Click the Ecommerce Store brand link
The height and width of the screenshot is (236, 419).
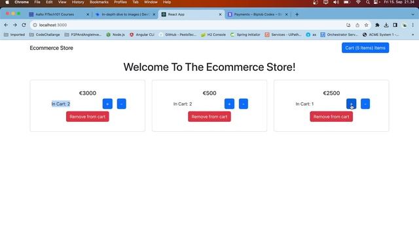51,48
